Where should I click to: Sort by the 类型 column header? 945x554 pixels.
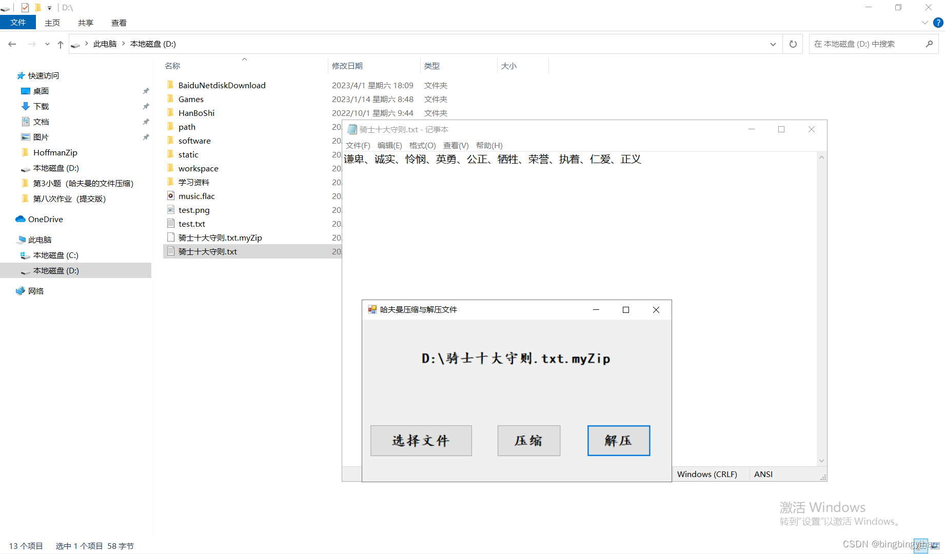(432, 66)
